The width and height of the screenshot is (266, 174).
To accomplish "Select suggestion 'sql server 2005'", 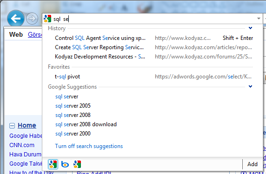I will point(73,106).
